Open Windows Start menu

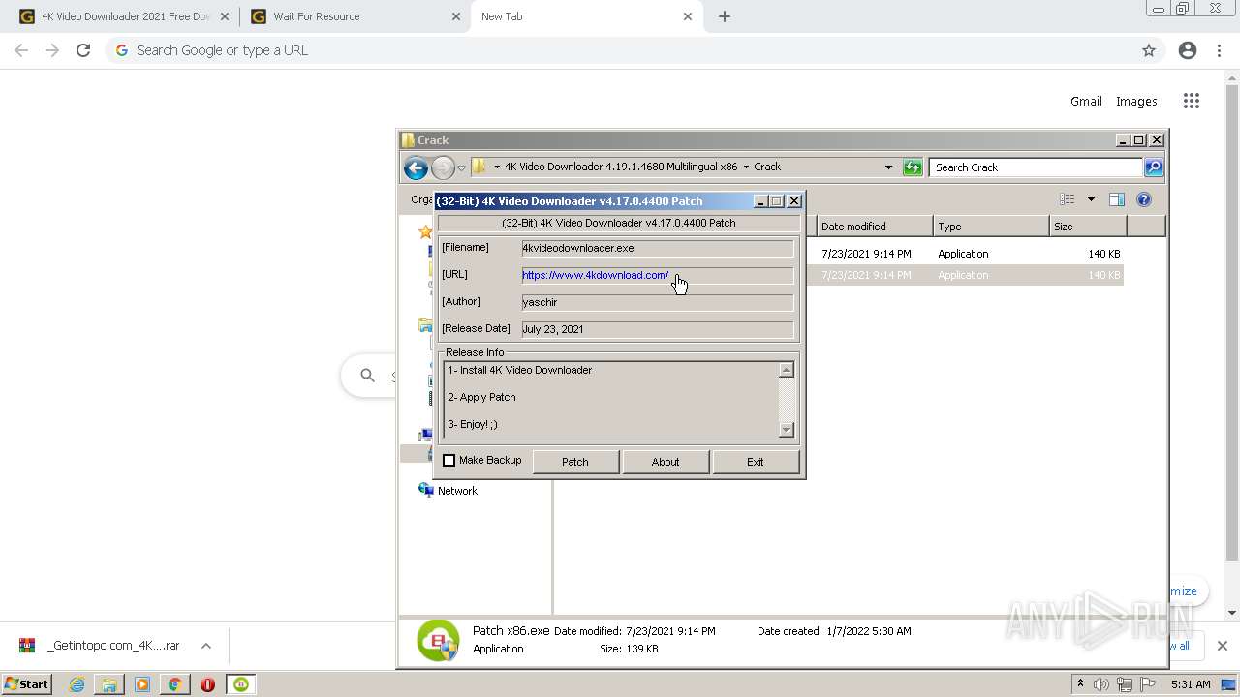pos(27,684)
